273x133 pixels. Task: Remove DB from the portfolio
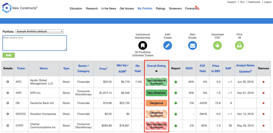(x=263, y=103)
